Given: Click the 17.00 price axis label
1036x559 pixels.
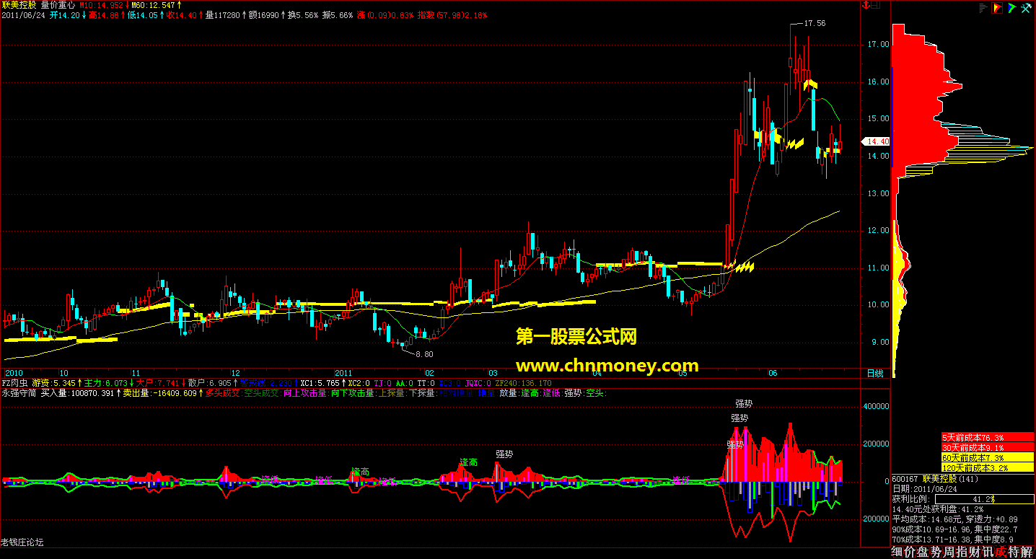Looking at the screenshot, I should (x=878, y=45).
